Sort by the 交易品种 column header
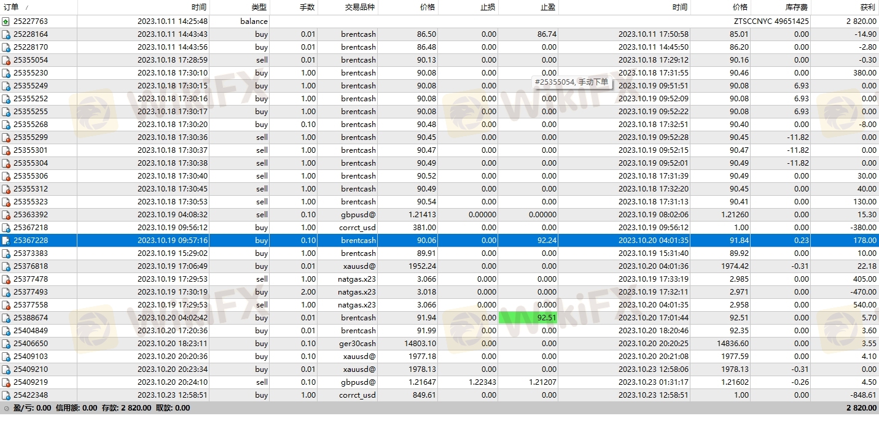This screenshot has height=421, width=879. point(359,7)
